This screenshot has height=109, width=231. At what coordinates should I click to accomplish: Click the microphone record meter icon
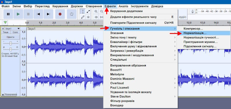[192, 12]
